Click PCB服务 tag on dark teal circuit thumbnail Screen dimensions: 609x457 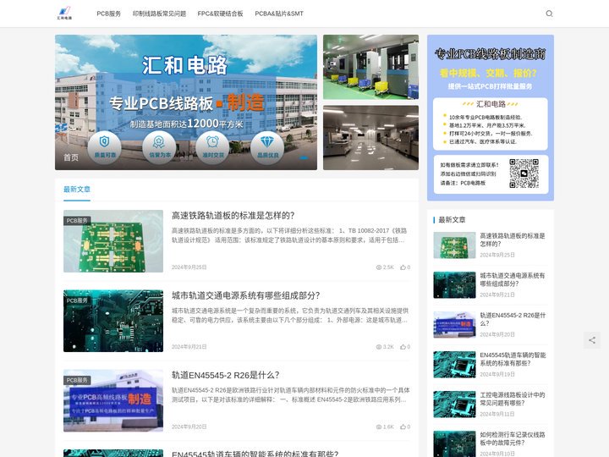pos(77,300)
